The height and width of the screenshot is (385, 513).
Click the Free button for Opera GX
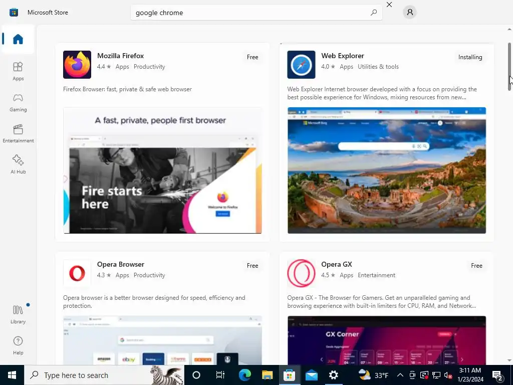pyautogui.click(x=477, y=266)
